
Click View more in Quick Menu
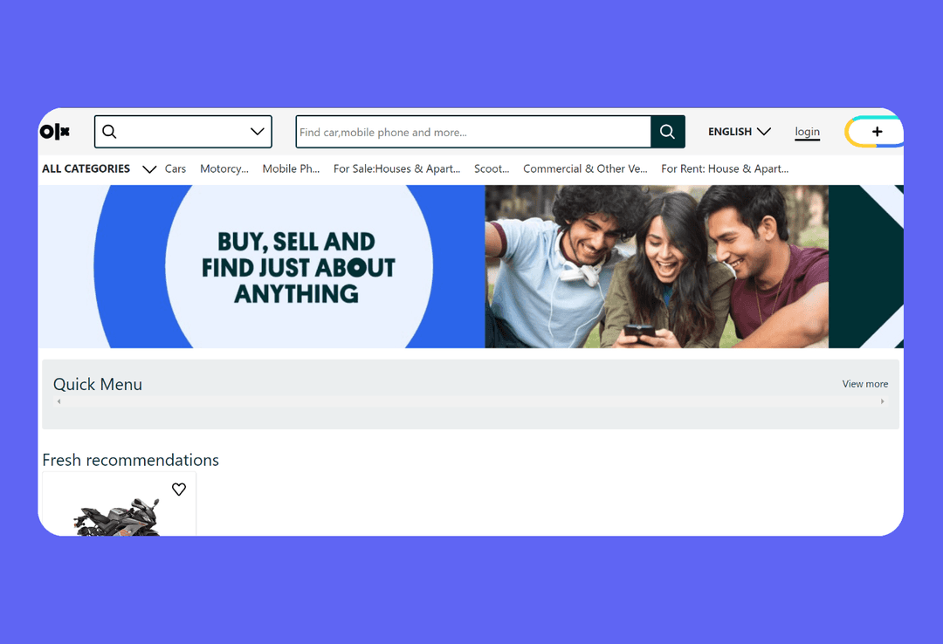[x=864, y=384]
